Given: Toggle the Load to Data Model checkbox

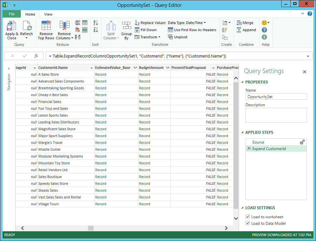Looking at the screenshot, I should coord(248,223).
